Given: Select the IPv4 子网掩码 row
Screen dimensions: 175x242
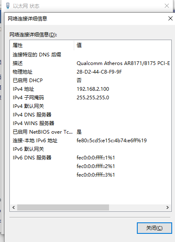Looking at the screenshot, I should 91,98.
